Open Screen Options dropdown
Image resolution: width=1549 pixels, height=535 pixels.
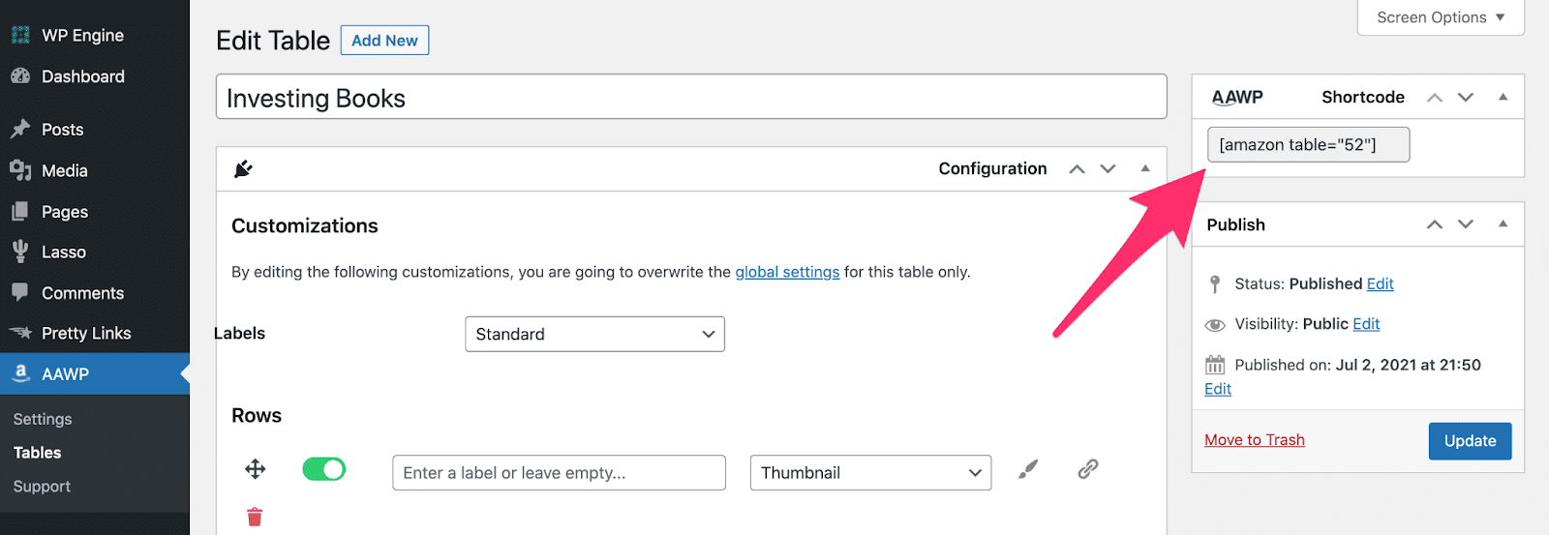click(1441, 17)
